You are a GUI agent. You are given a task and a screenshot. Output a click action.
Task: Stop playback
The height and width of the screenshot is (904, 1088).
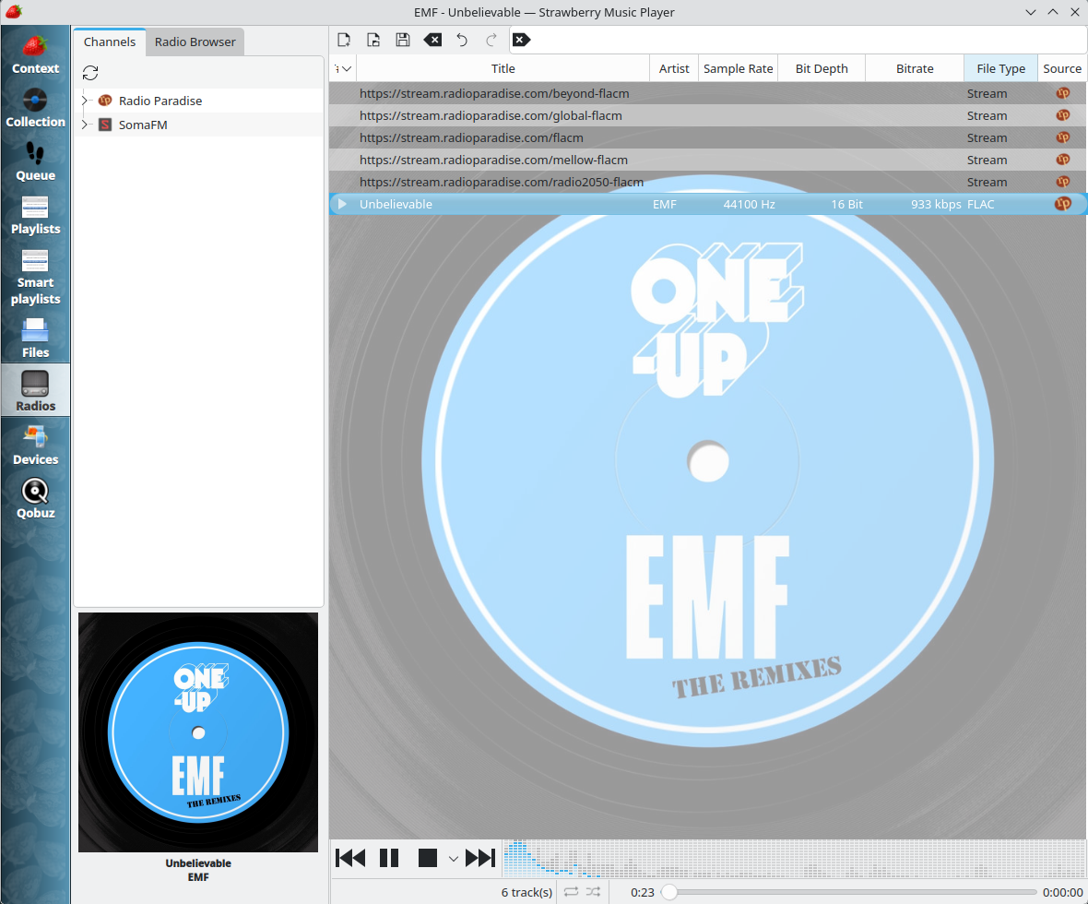[428, 858]
